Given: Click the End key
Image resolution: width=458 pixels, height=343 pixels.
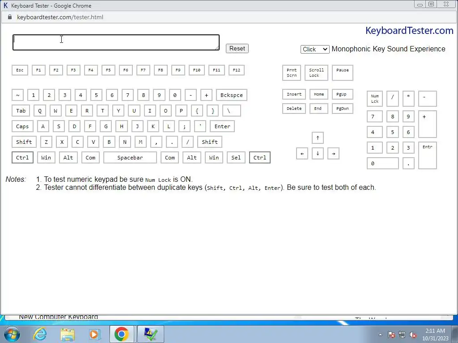Looking at the screenshot, I should [318, 109].
